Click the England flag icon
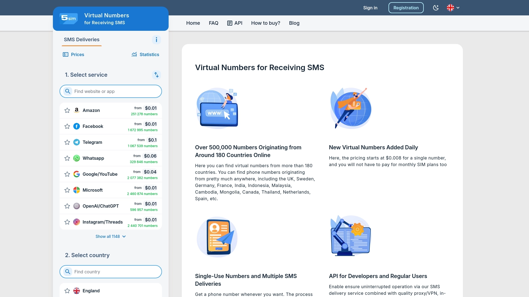Viewport: 529px width, 297px height. tap(77, 291)
